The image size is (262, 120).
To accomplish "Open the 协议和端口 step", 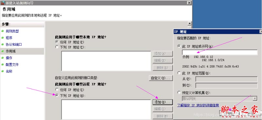I will 14,44.
